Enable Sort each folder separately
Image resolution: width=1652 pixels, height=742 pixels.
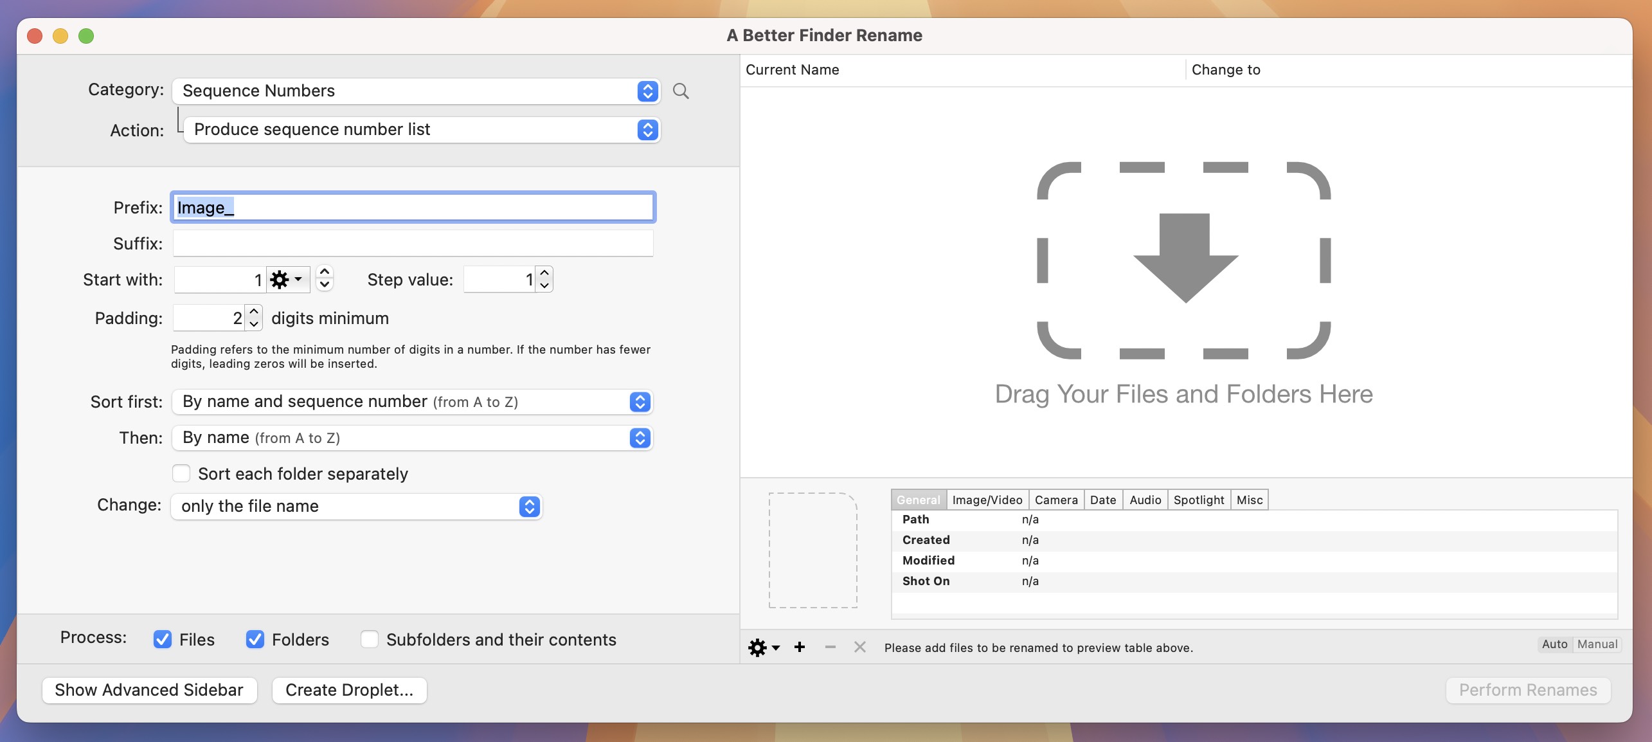[181, 473]
